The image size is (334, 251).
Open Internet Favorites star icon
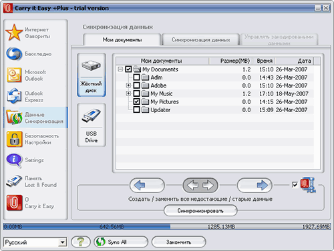coord(14,33)
